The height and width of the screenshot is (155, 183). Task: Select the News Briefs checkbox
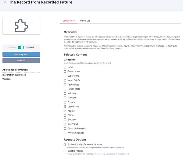(65, 80)
